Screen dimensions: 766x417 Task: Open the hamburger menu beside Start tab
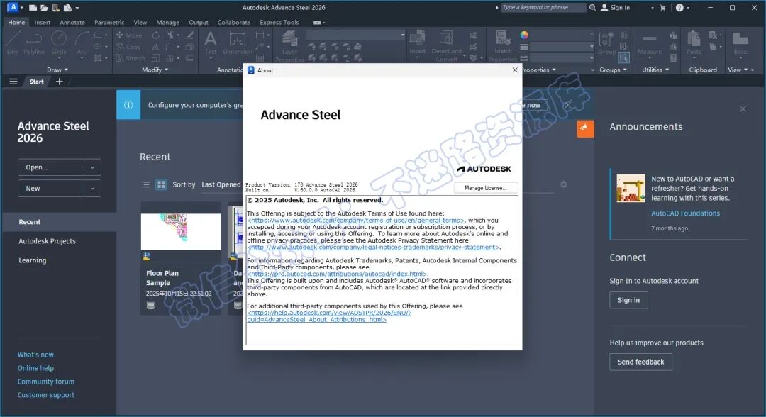[x=13, y=82]
